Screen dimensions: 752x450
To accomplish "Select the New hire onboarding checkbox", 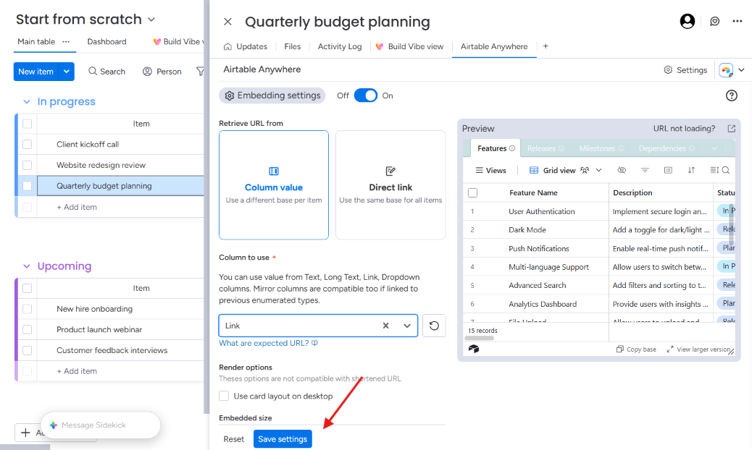I will (28, 309).
